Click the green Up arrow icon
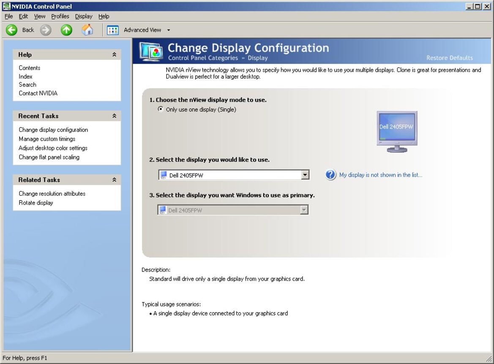The width and height of the screenshot is (494, 364). [x=66, y=30]
